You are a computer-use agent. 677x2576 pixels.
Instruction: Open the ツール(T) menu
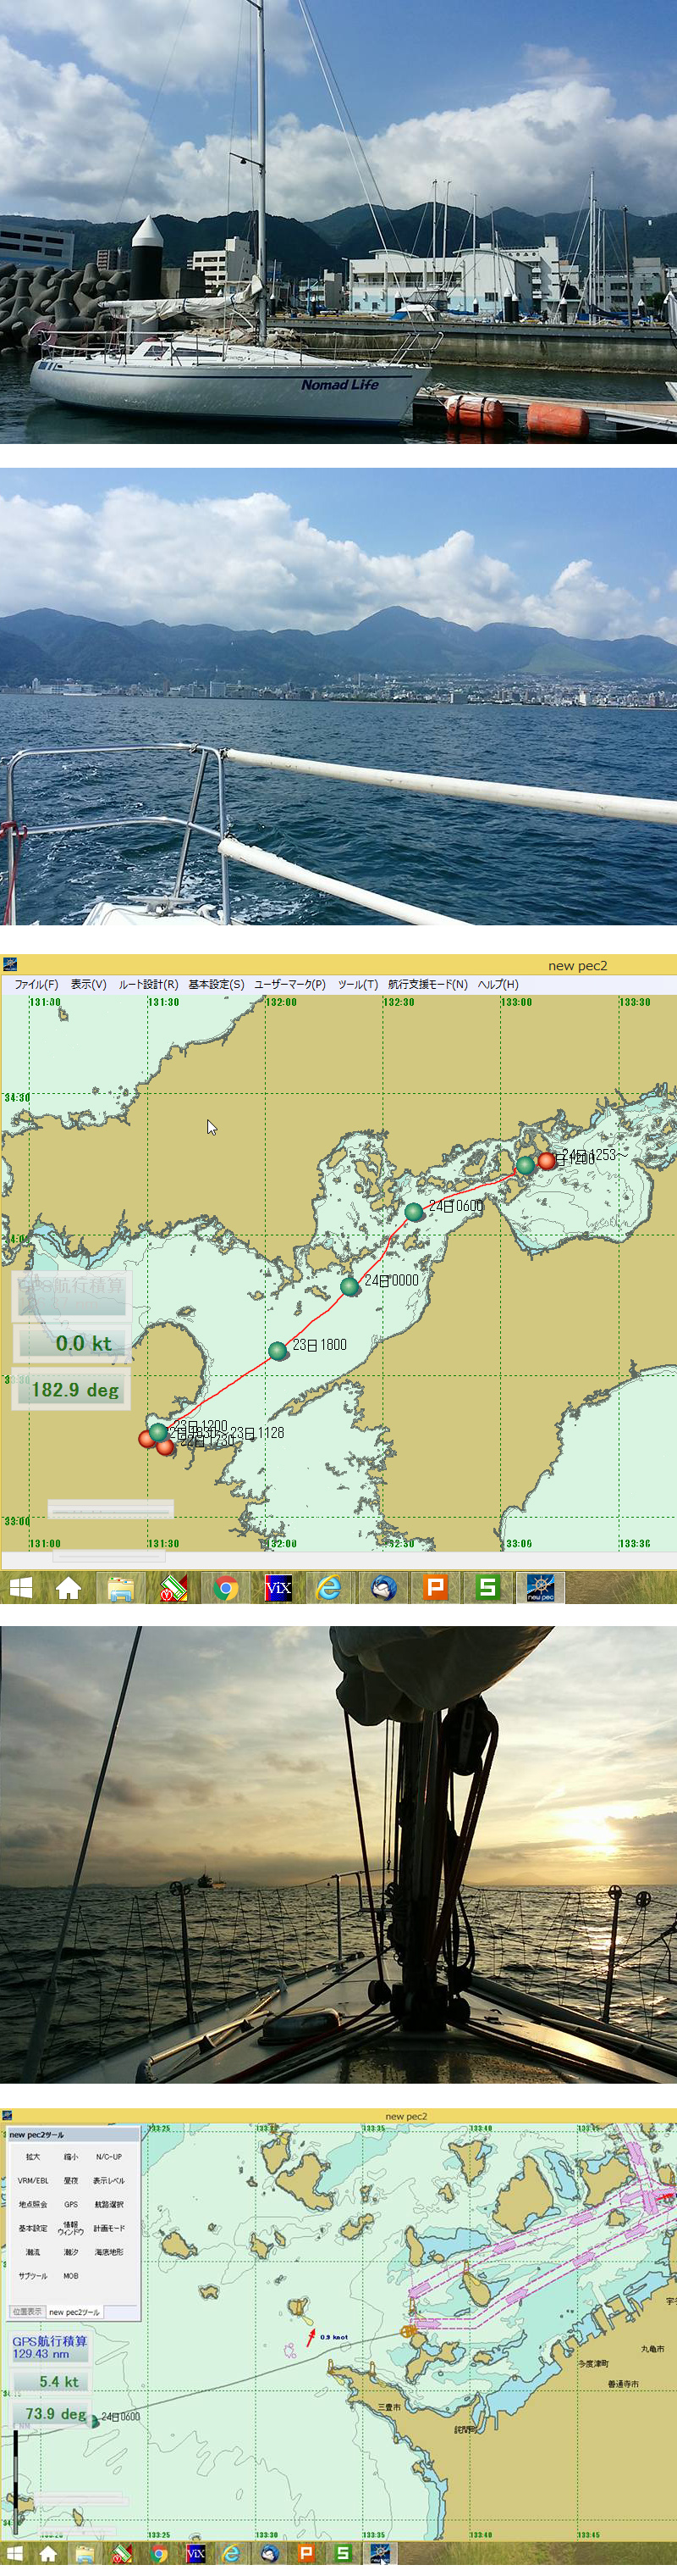pos(357,984)
